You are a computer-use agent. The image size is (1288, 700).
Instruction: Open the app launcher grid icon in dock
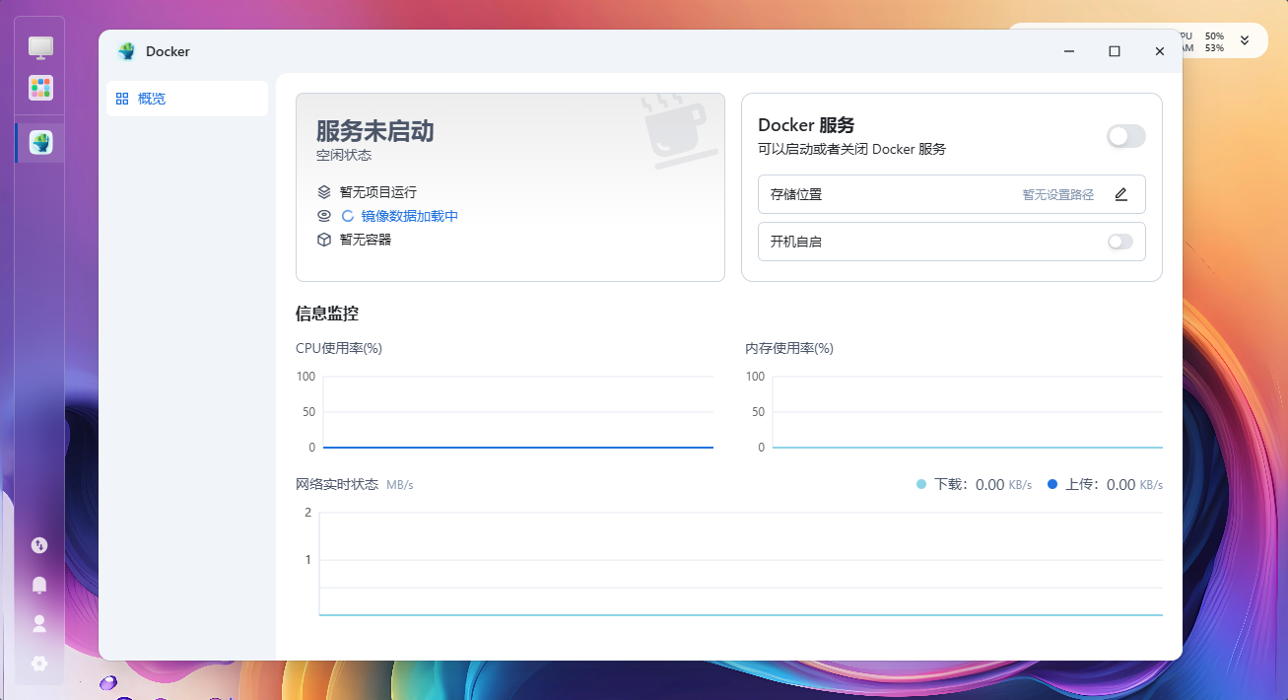click(40, 88)
